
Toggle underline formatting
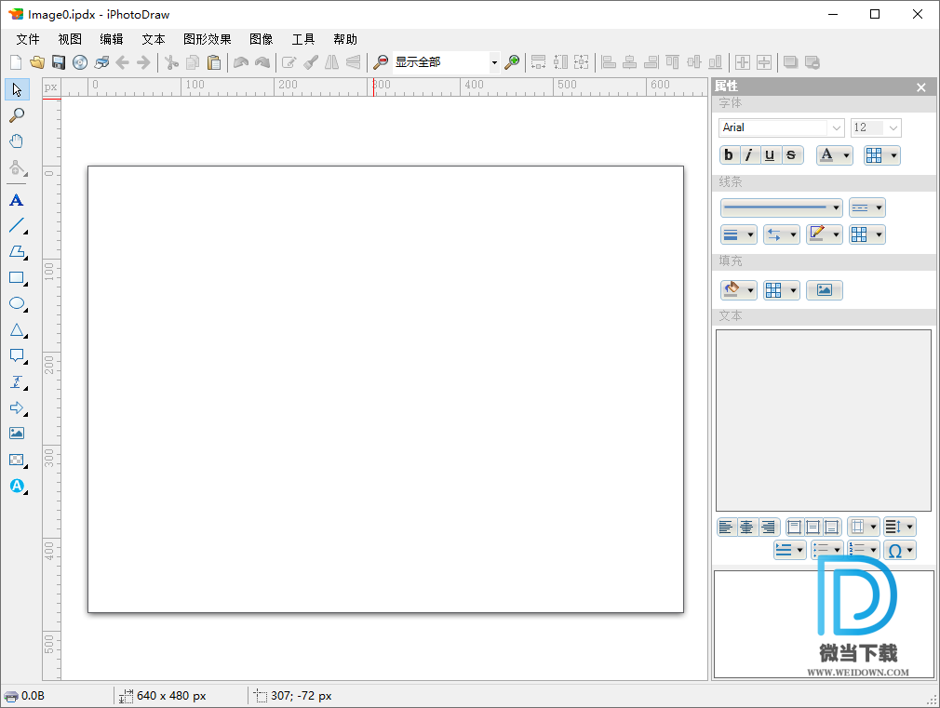pos(771,155)
